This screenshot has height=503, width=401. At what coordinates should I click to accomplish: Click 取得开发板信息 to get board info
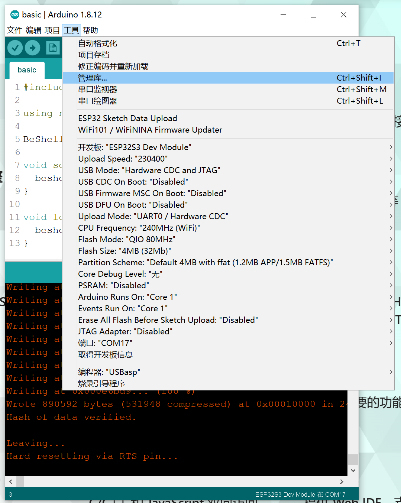(228, 354)
